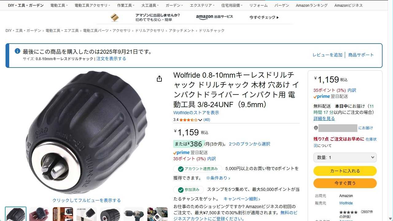Open the Amazonランキング menu item

pyautogui.click(x=312, y=5)
